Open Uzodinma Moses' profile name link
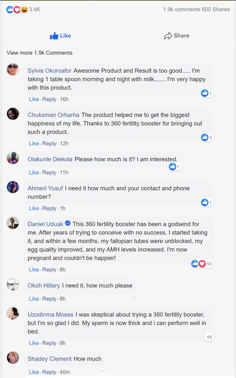The image size is (236, 378). coord(51,315)
